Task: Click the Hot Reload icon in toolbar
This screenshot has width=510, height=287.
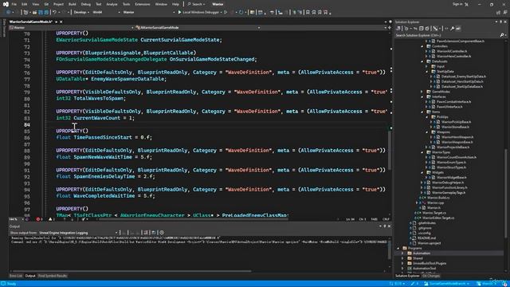Action: 241,12
